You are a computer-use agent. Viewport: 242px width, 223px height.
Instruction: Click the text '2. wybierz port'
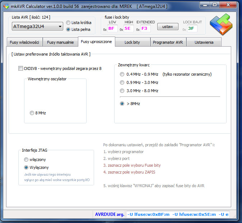116,158
